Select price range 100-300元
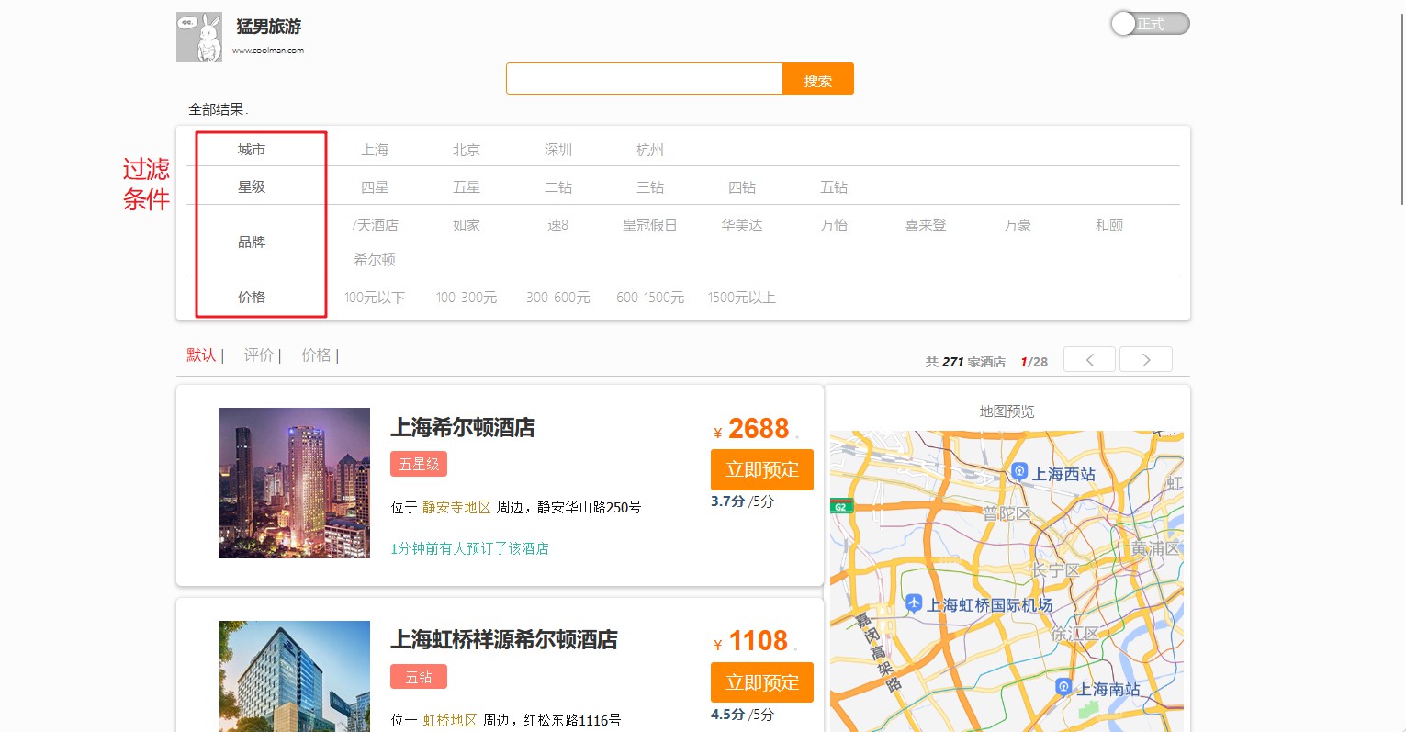 click(x=467, y=298)
